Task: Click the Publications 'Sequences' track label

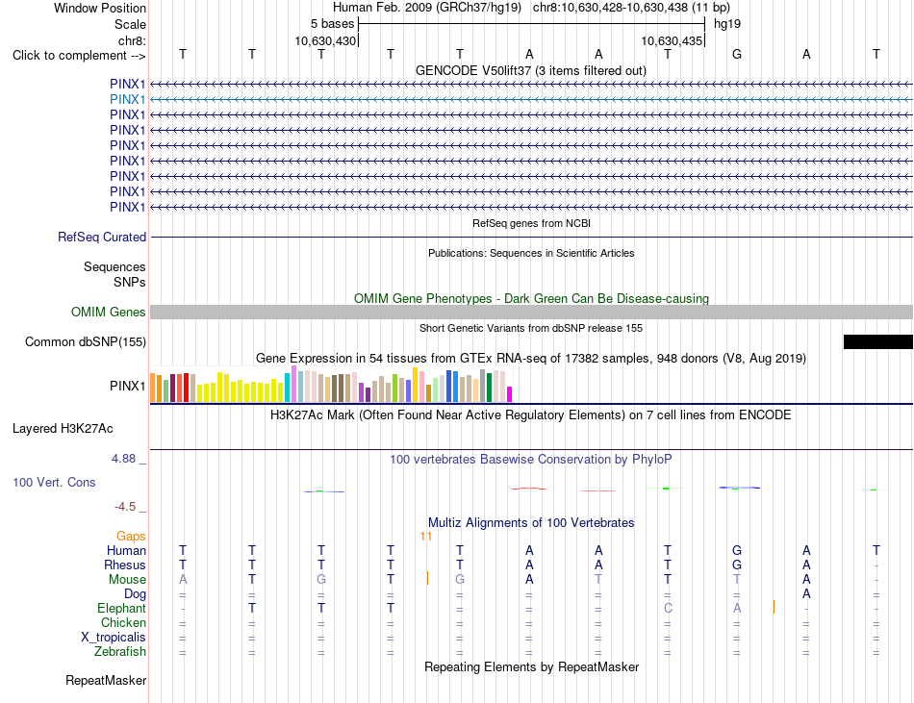Action: 114,266
